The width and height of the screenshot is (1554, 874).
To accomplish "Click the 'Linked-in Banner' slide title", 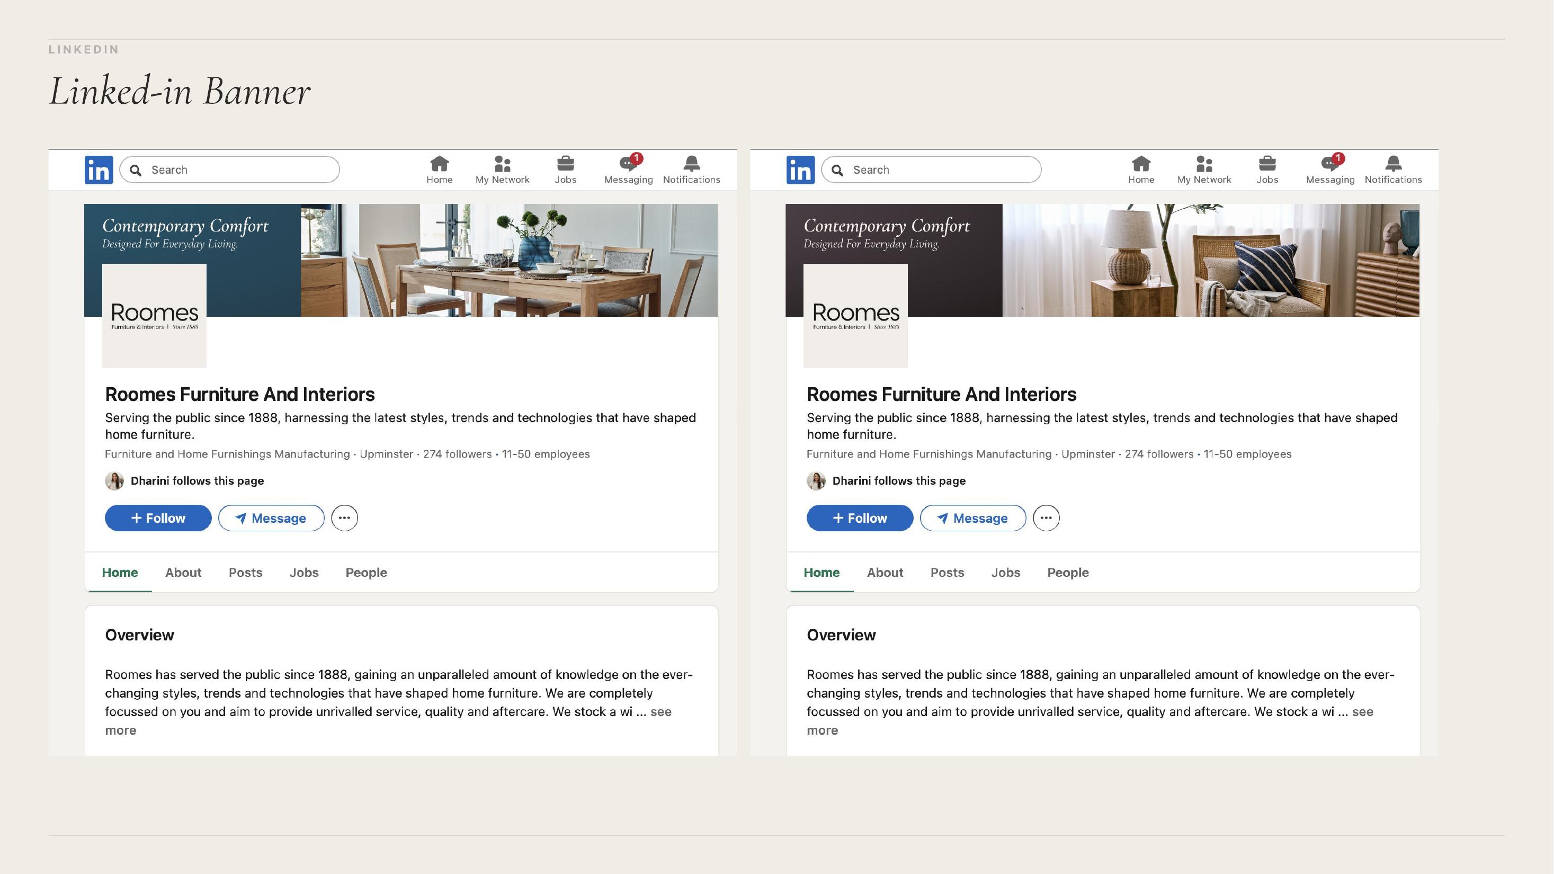I will click(180, 91).
